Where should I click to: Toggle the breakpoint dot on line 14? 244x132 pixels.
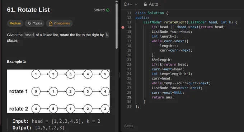tap(123, 27)
